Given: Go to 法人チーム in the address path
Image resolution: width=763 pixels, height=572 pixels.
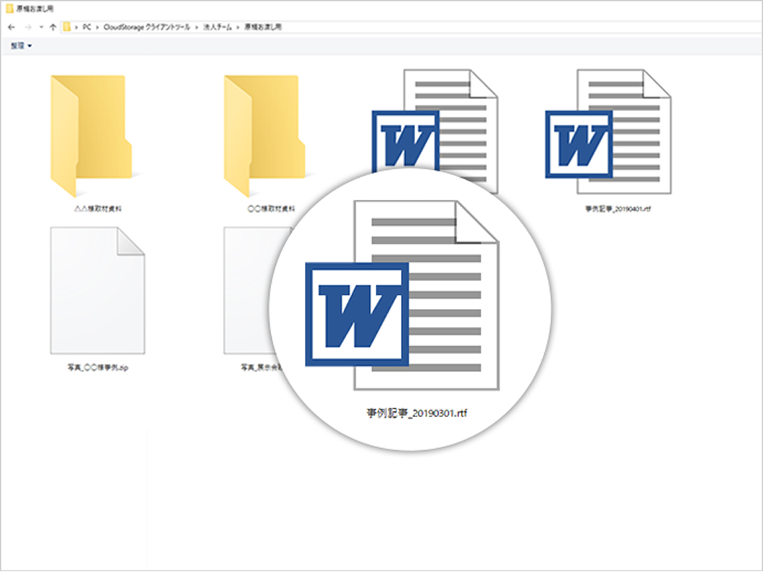Looking at the screenshot, I should pyautogui.click(x=216, y=27).
